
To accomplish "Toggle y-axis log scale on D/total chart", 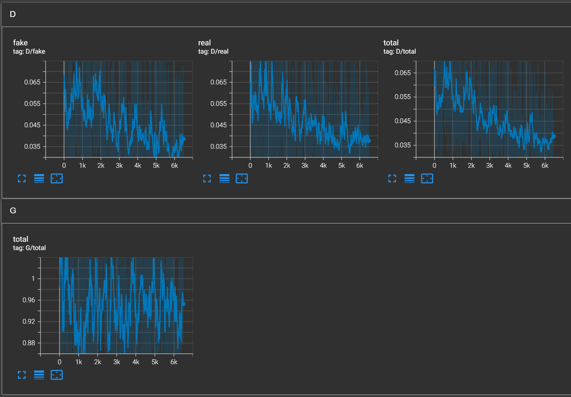I will coord(409,178).
